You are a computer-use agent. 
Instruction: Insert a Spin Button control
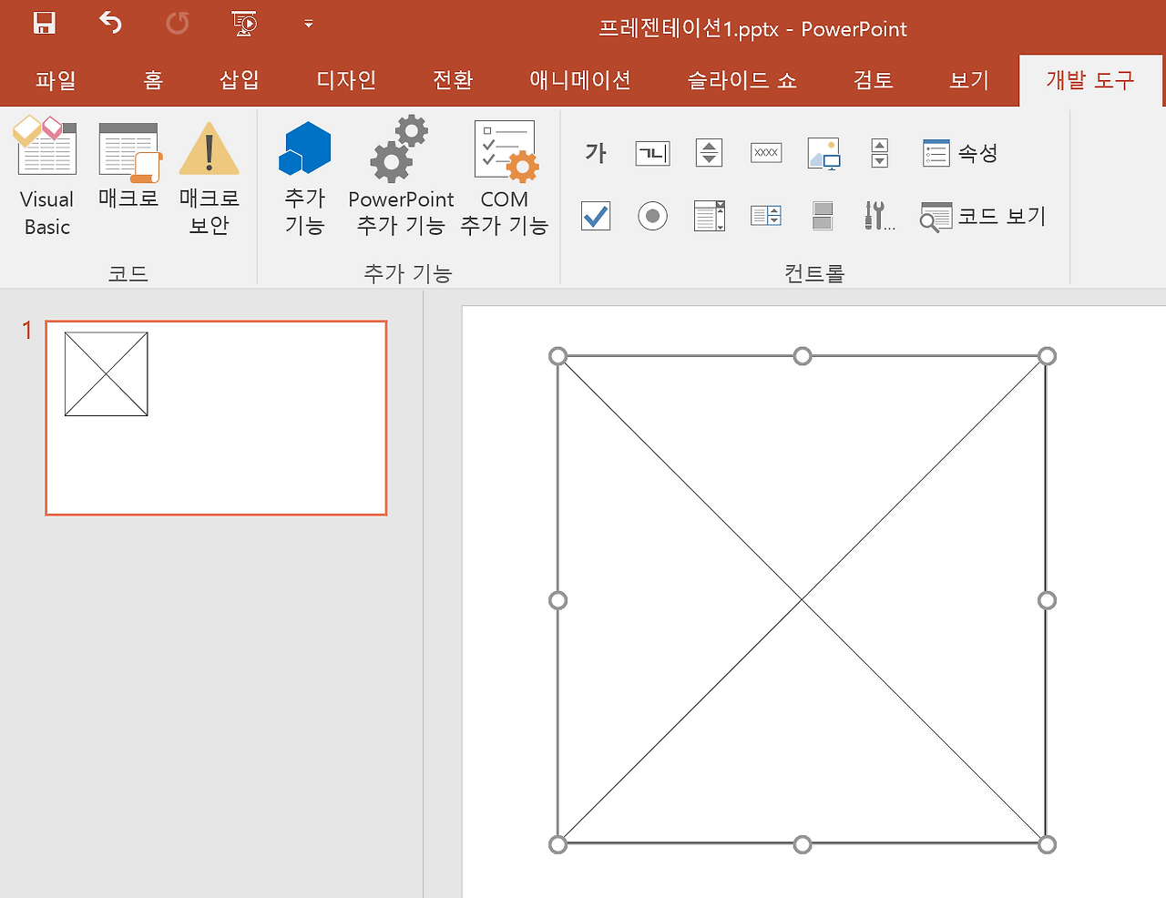pos(709,153)
